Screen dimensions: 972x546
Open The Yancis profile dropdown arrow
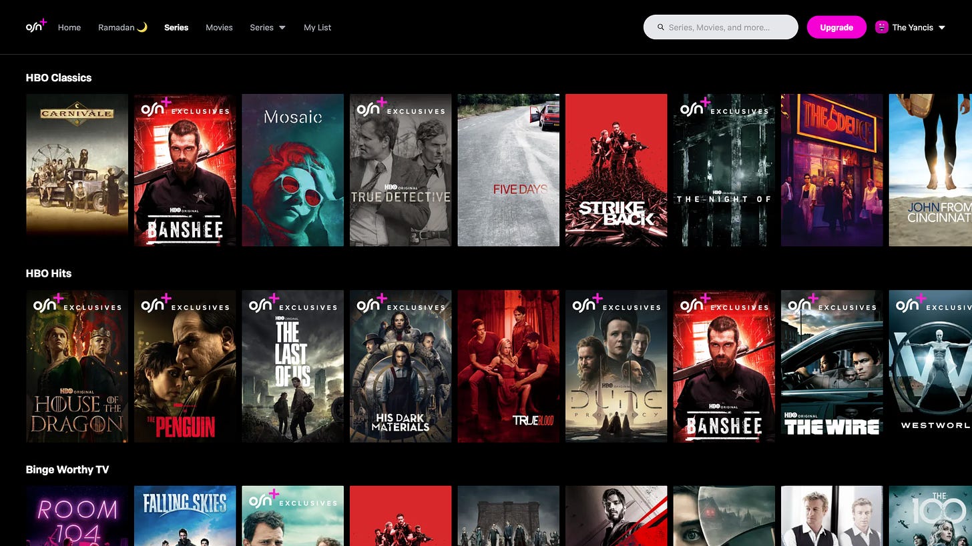(942, 28)
